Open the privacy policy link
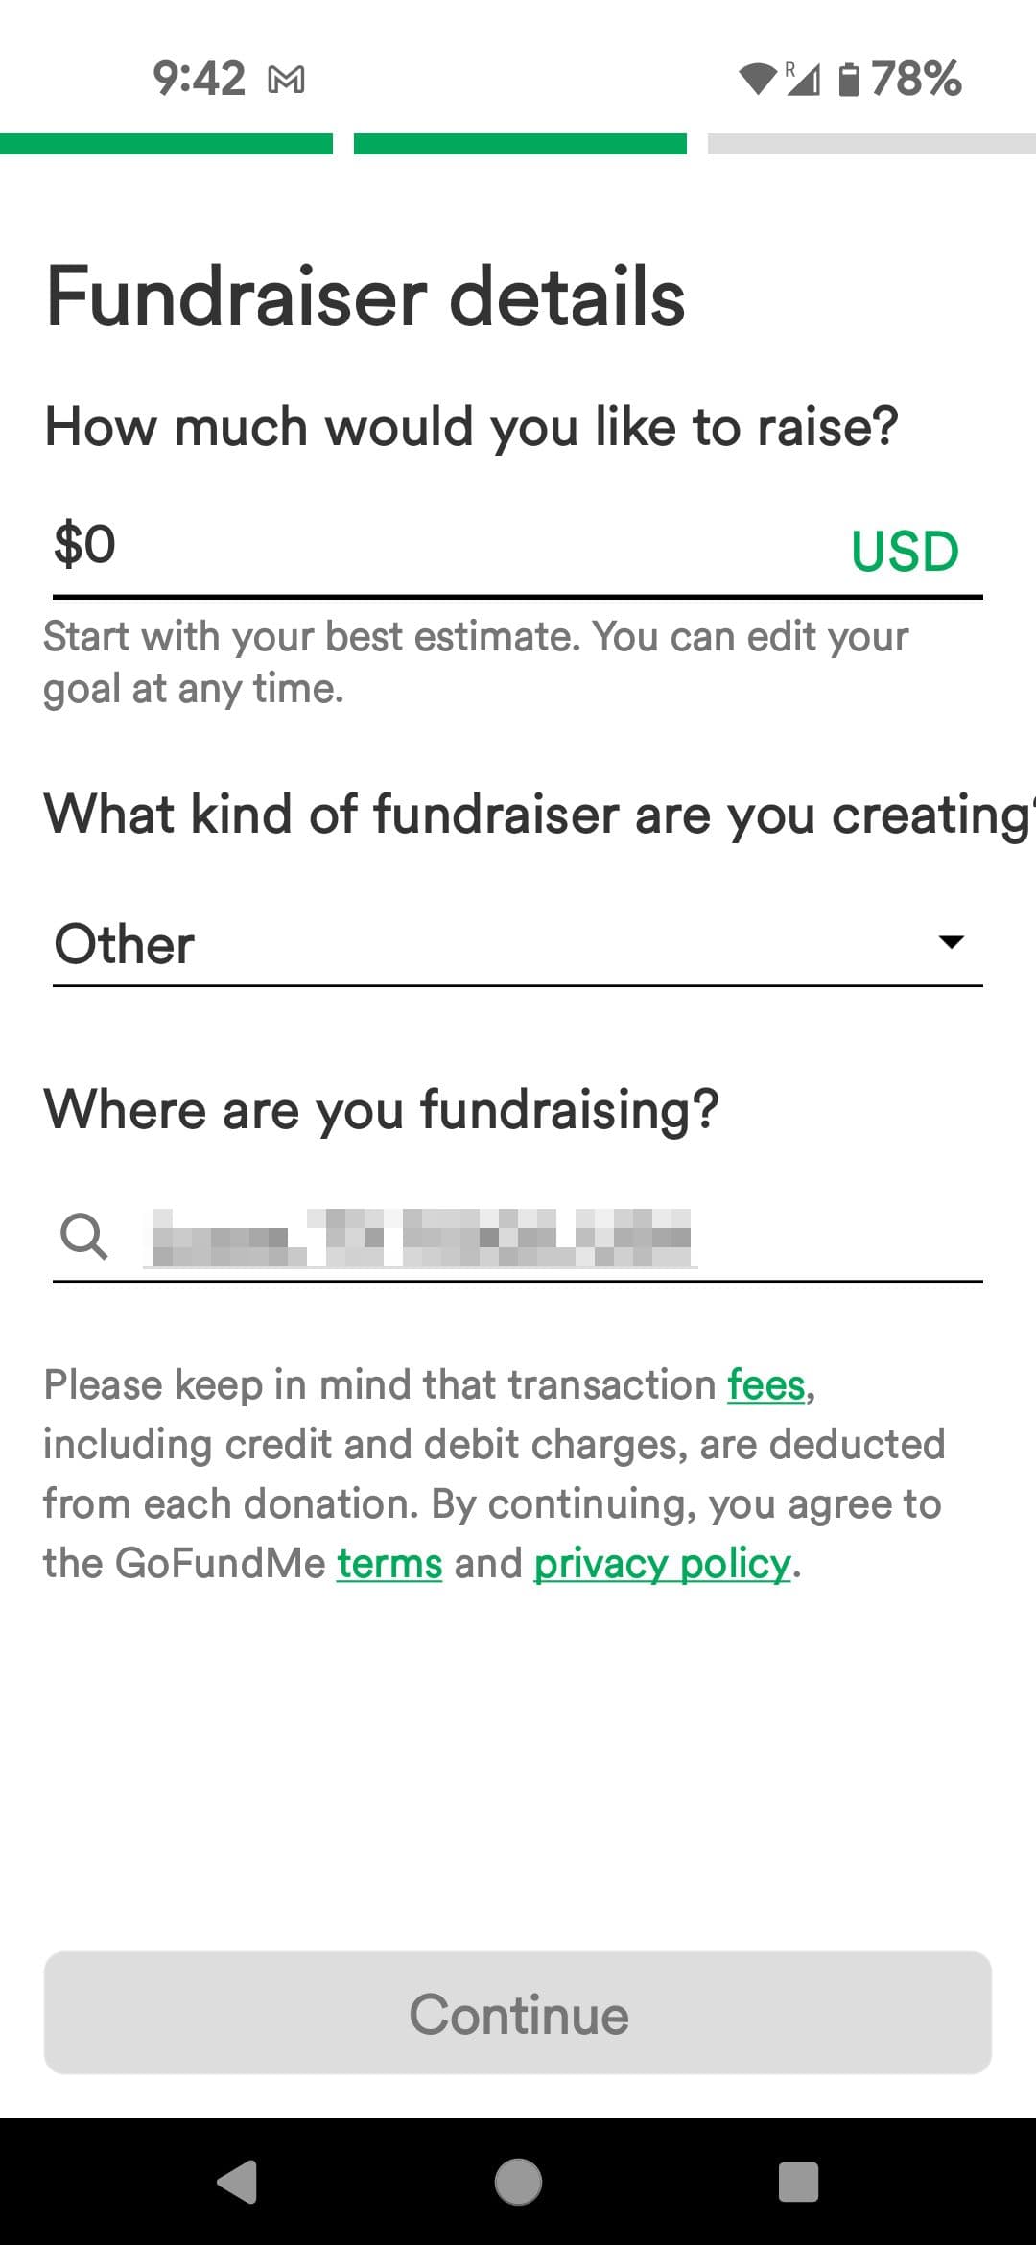 pyautogui.click(x=662, y=1564)
